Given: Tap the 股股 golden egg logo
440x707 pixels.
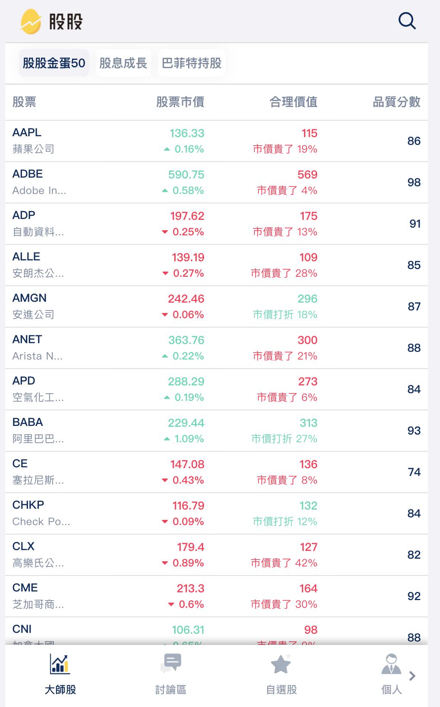Looking at the screenshot, I should click(x=31, y=22).
